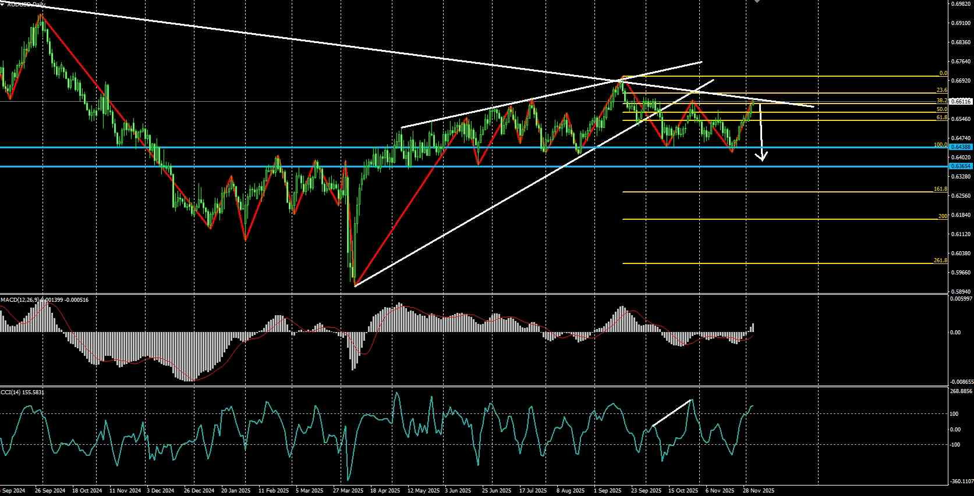Viewport: 974px width, 496px height.
Task: Click the 0.60380 price scale value
Action: 961,254
